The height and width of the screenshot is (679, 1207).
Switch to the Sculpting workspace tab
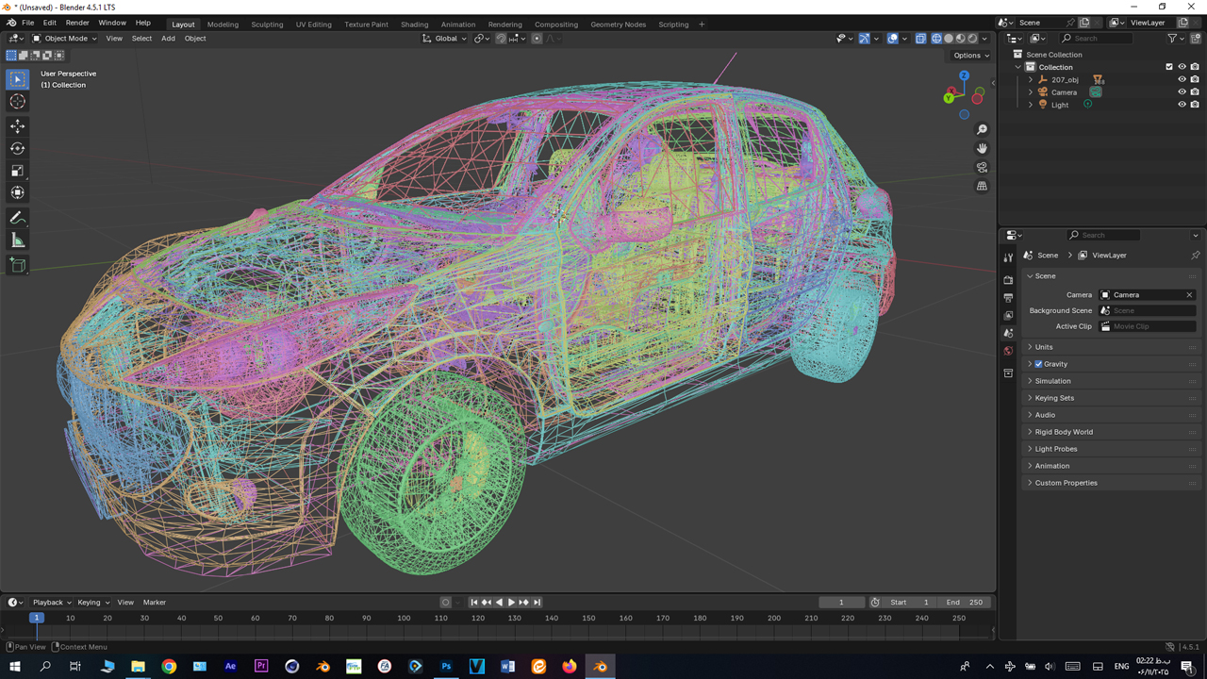(x=267, y=25)
